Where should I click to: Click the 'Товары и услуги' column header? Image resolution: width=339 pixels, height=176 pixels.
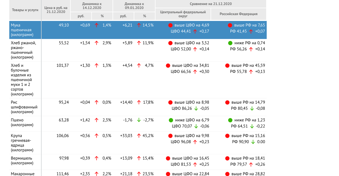point(25,10)
